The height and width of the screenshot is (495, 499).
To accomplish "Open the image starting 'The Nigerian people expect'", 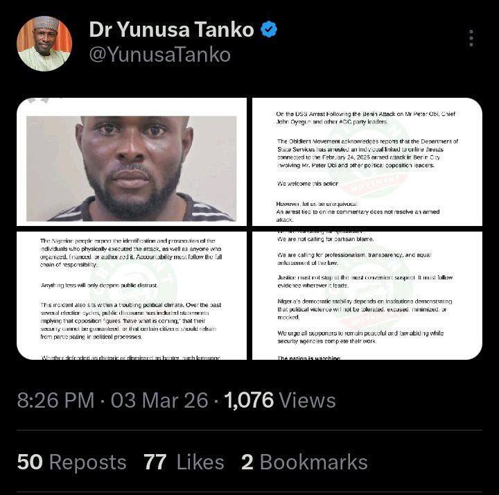I will [132, 296].
